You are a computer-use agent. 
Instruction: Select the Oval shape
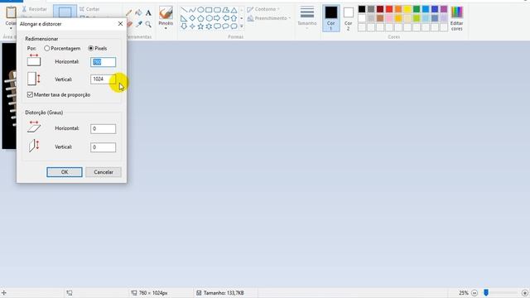(x=200, y=10)
